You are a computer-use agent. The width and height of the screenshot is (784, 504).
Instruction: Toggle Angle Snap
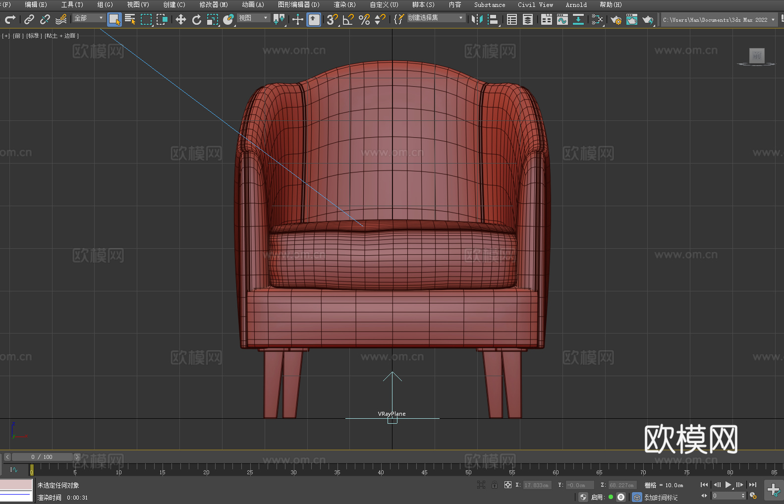[x=348, y=19]
